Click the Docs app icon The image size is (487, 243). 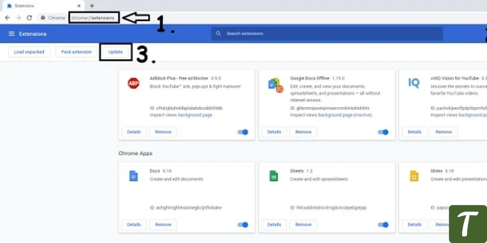click(x=134, y=176)
